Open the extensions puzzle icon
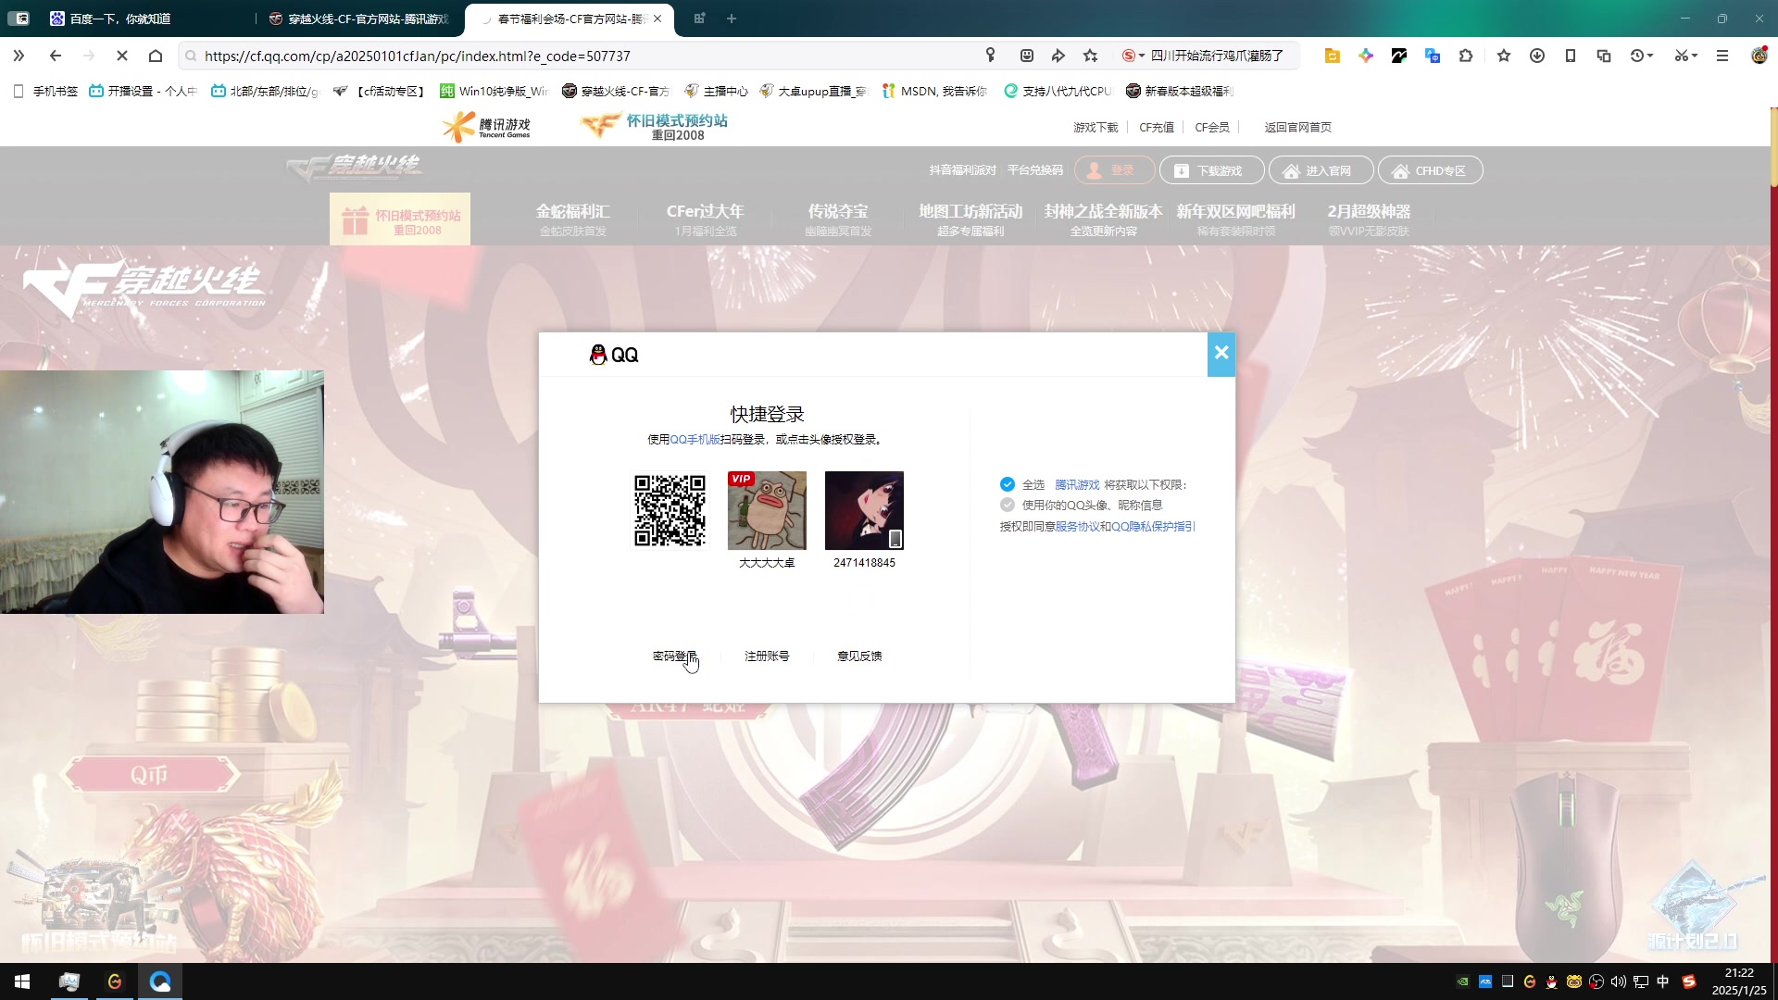The height and width of the screenshot is (1000, 1778). coord(1466,56)
